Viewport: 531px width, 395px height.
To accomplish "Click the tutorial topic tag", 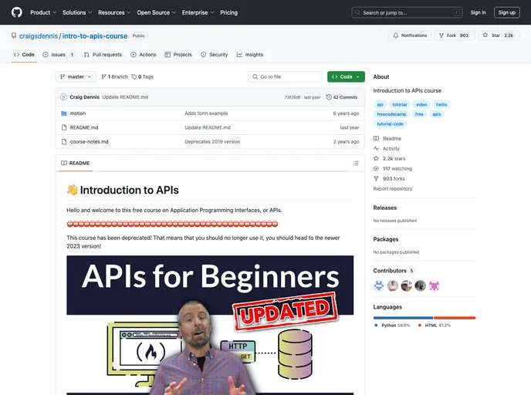I will [x=399, y=105].
